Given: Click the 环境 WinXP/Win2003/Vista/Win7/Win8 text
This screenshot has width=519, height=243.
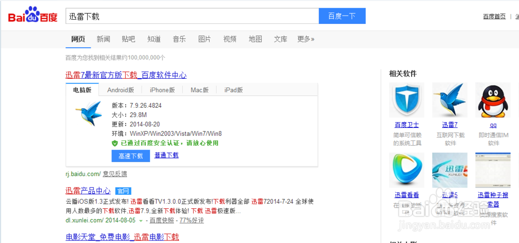Looking at the screenshot, I should (167, 134).
